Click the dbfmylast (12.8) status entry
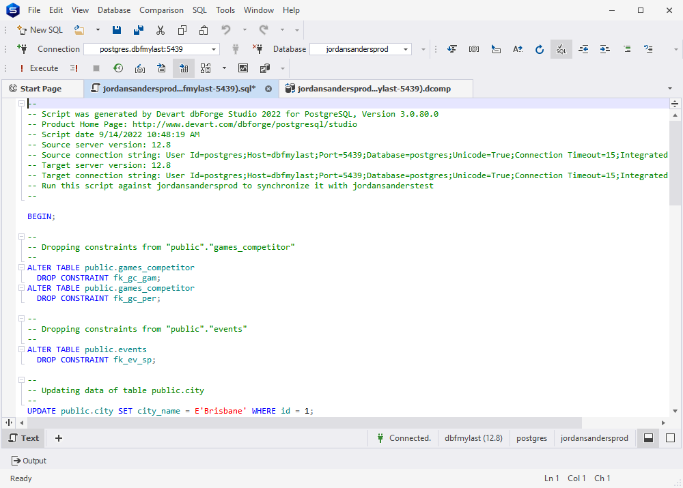This screenshot has height=488, width=683. 473,438
